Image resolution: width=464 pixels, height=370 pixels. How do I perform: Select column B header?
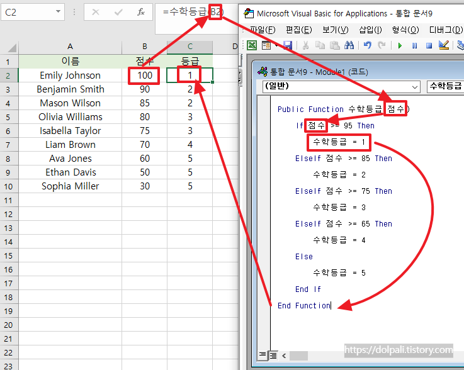pos(144,47)
